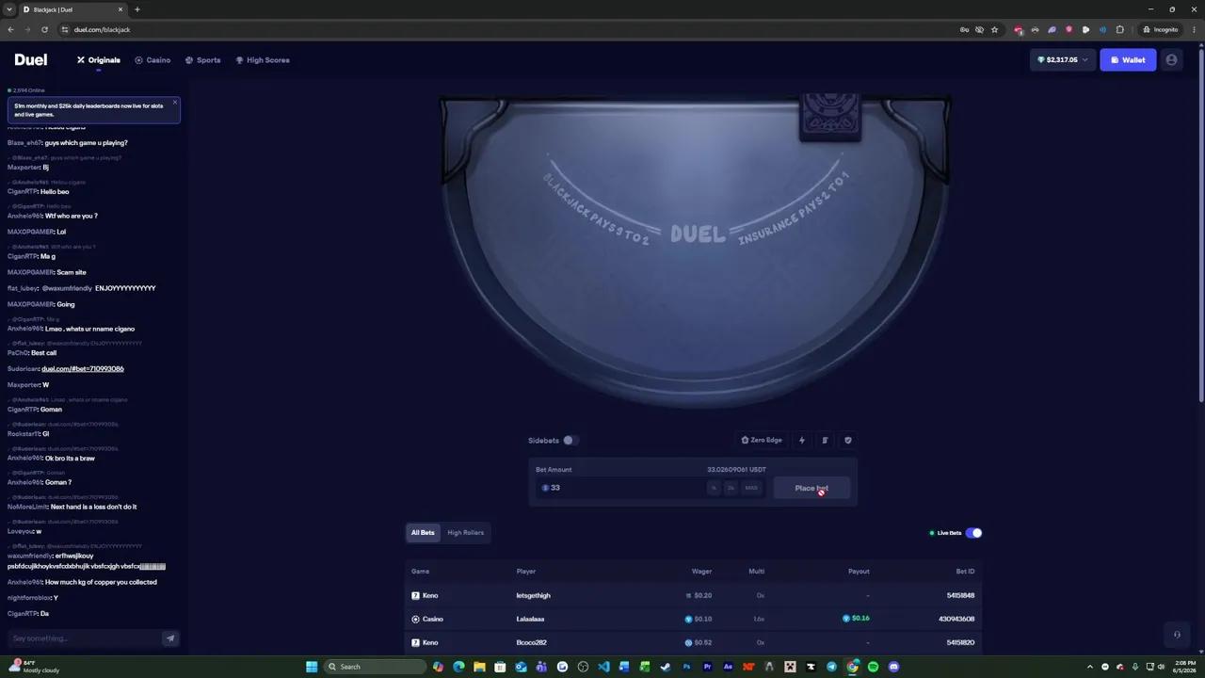Image resolution: width=1205 pixels, height=678 pixels.
Task: Open the support headset icon
Action: 1177,635
